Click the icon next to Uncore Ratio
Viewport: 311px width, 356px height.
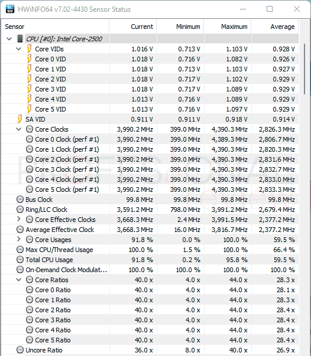20,350
